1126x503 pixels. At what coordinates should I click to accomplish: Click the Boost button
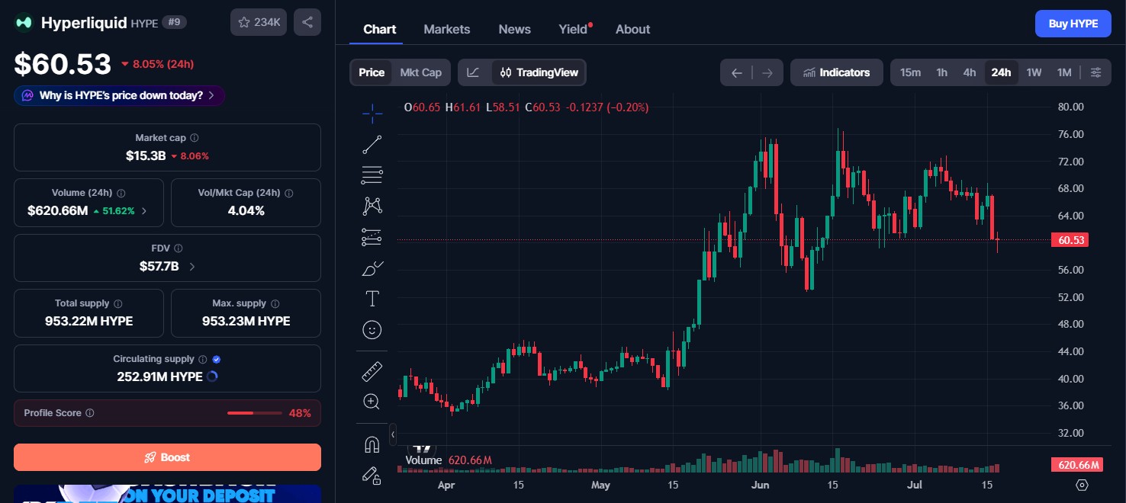pos(167,457)
